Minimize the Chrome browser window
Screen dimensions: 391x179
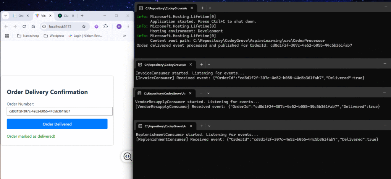coord(105,16)
